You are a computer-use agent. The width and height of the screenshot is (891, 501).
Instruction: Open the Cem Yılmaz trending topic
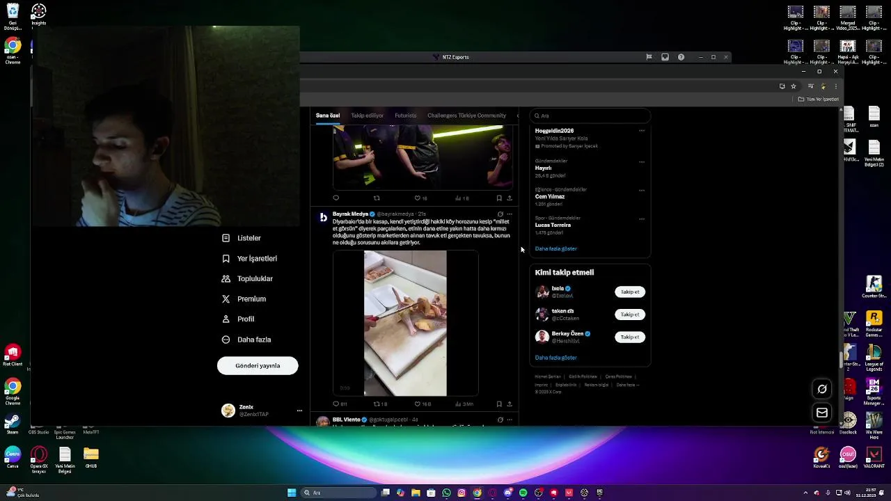[550, 196]
